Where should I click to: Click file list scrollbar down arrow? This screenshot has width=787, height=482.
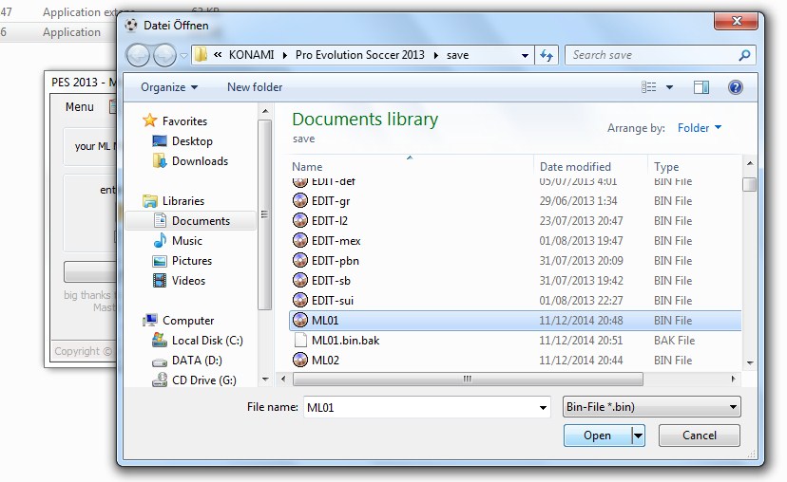[x=750, y=362]
